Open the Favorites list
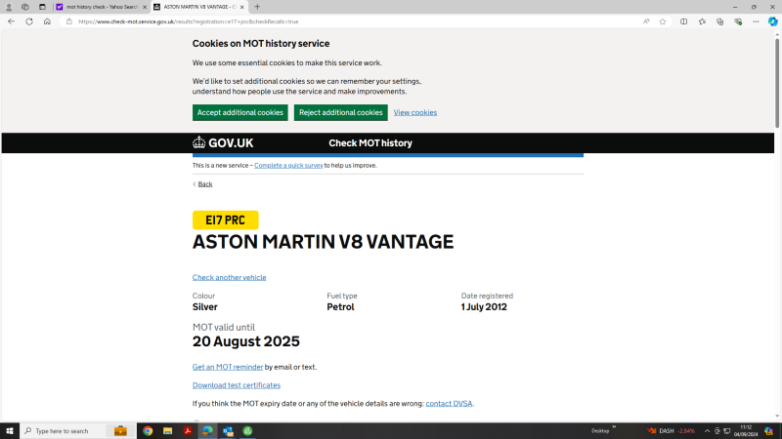Image resolution: width=782 pixels, height=439 pixels. tap(702, 21)
